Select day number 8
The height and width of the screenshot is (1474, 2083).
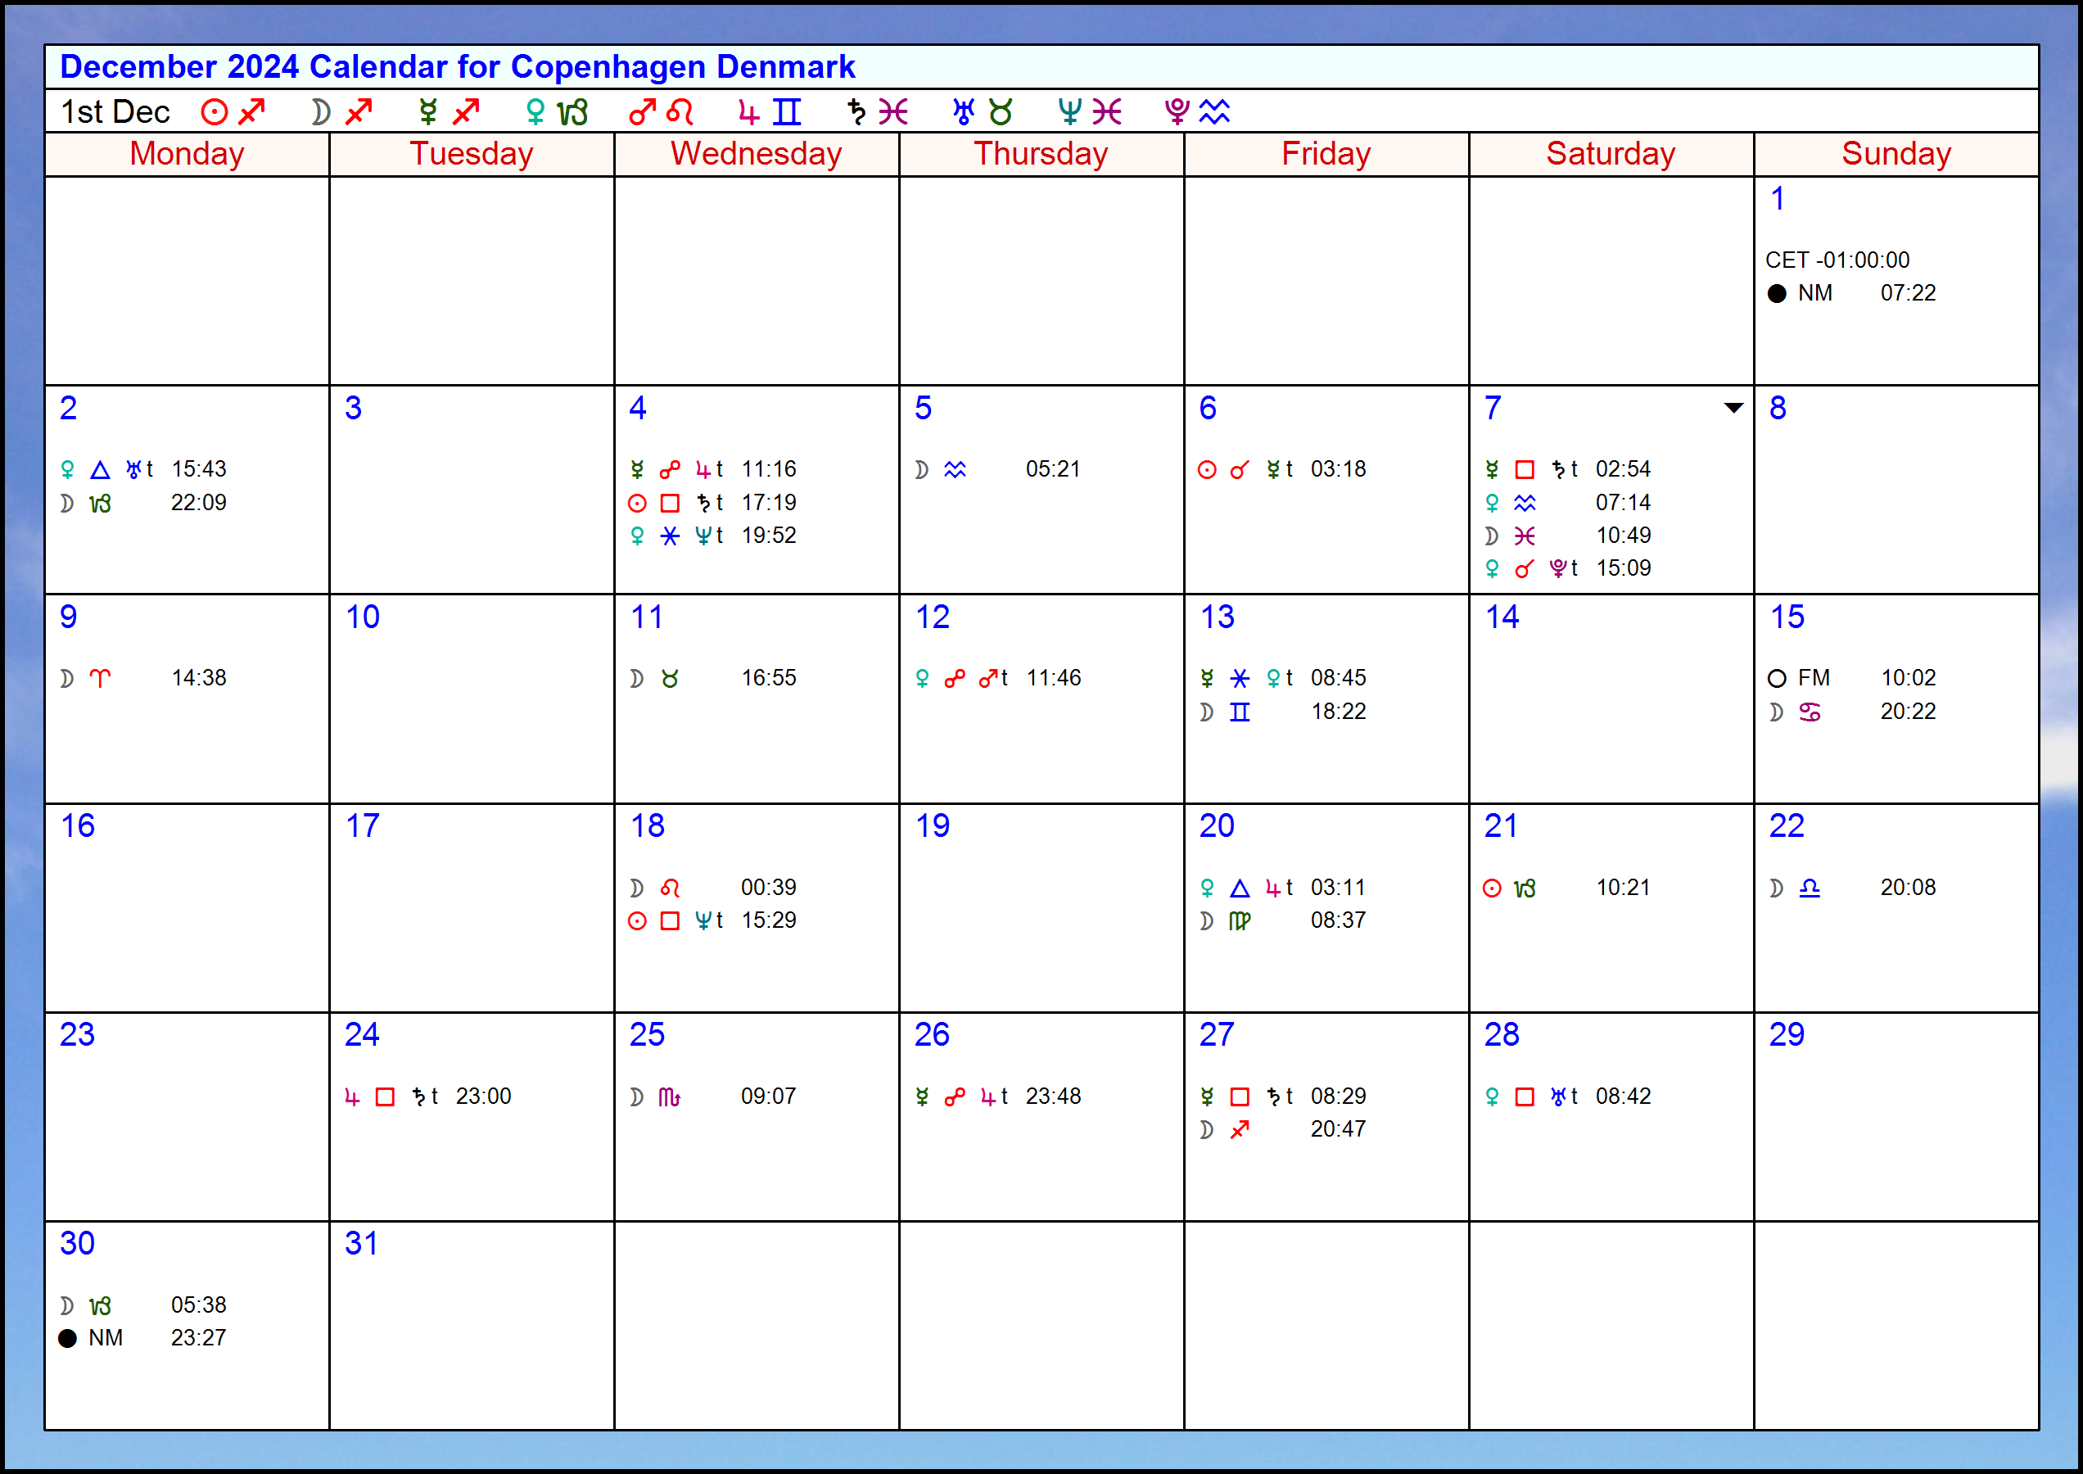[1778, 409]
